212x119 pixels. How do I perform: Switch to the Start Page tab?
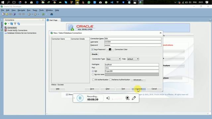pyautogui.click(x=53, y=20)
